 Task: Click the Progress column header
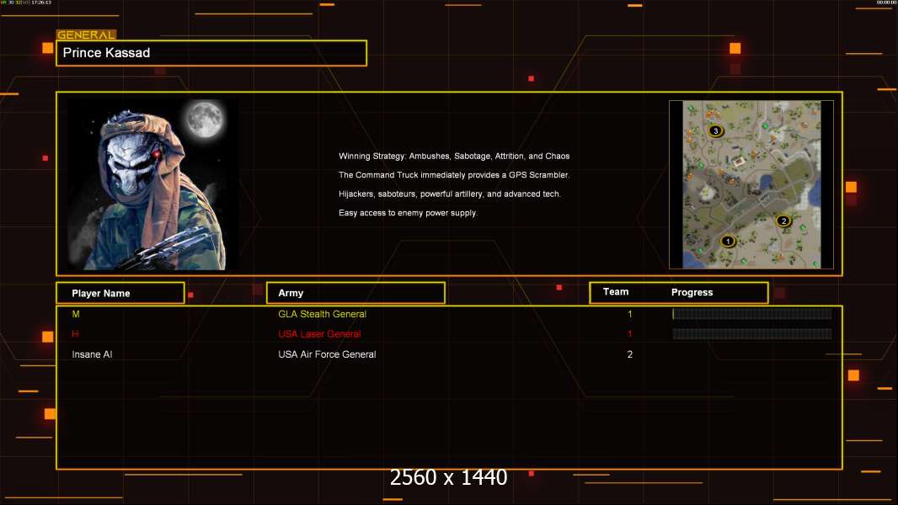coord(692,292)
